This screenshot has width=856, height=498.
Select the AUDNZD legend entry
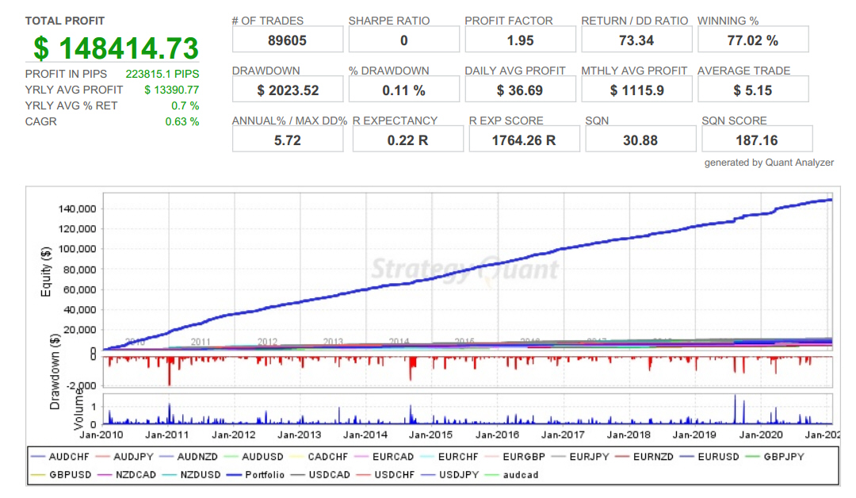tap(189, 457)
